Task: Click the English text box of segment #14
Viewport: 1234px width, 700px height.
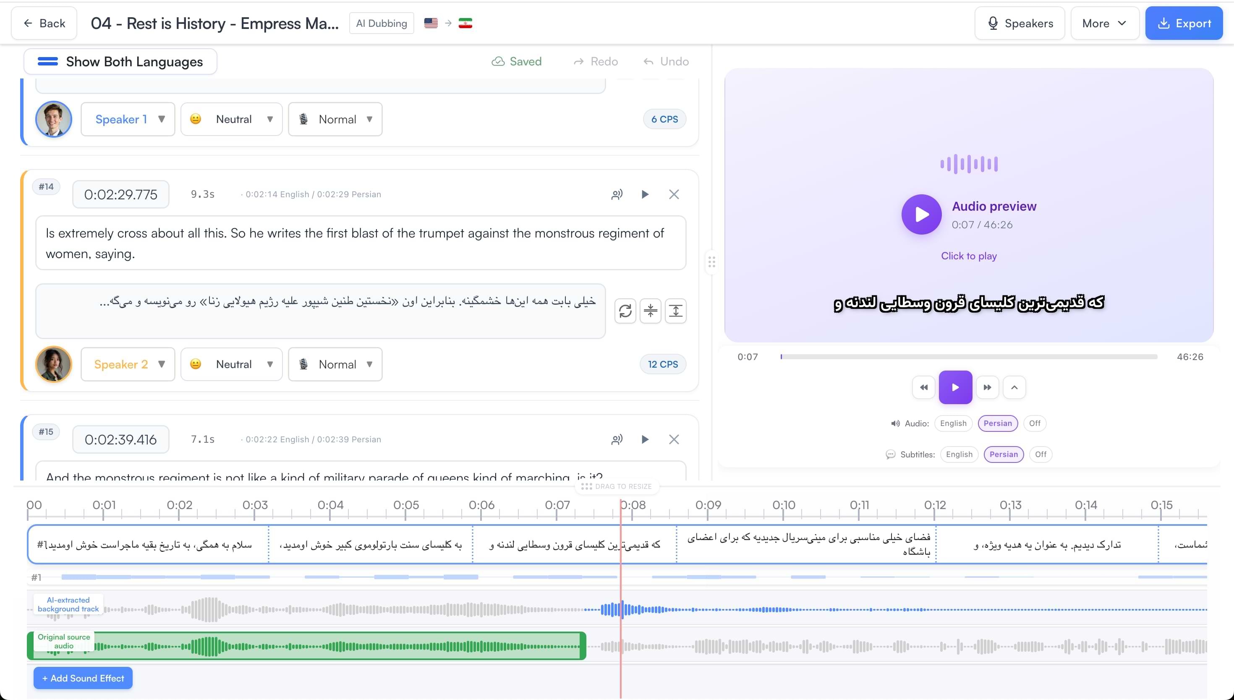Action: pyautogui.click(x=361, y=243)
